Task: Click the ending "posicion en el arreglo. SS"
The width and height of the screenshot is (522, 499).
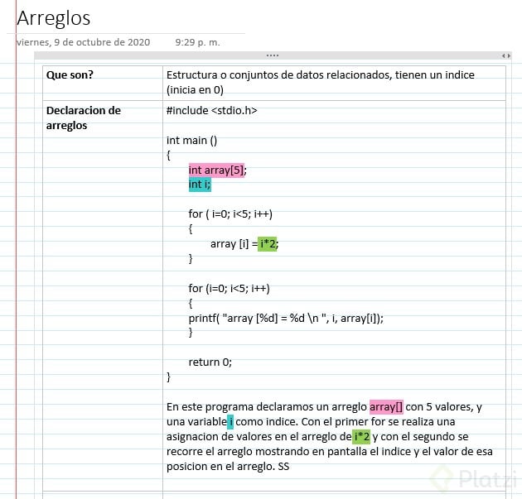Action: pyautogui.click(x=228, y=467)
